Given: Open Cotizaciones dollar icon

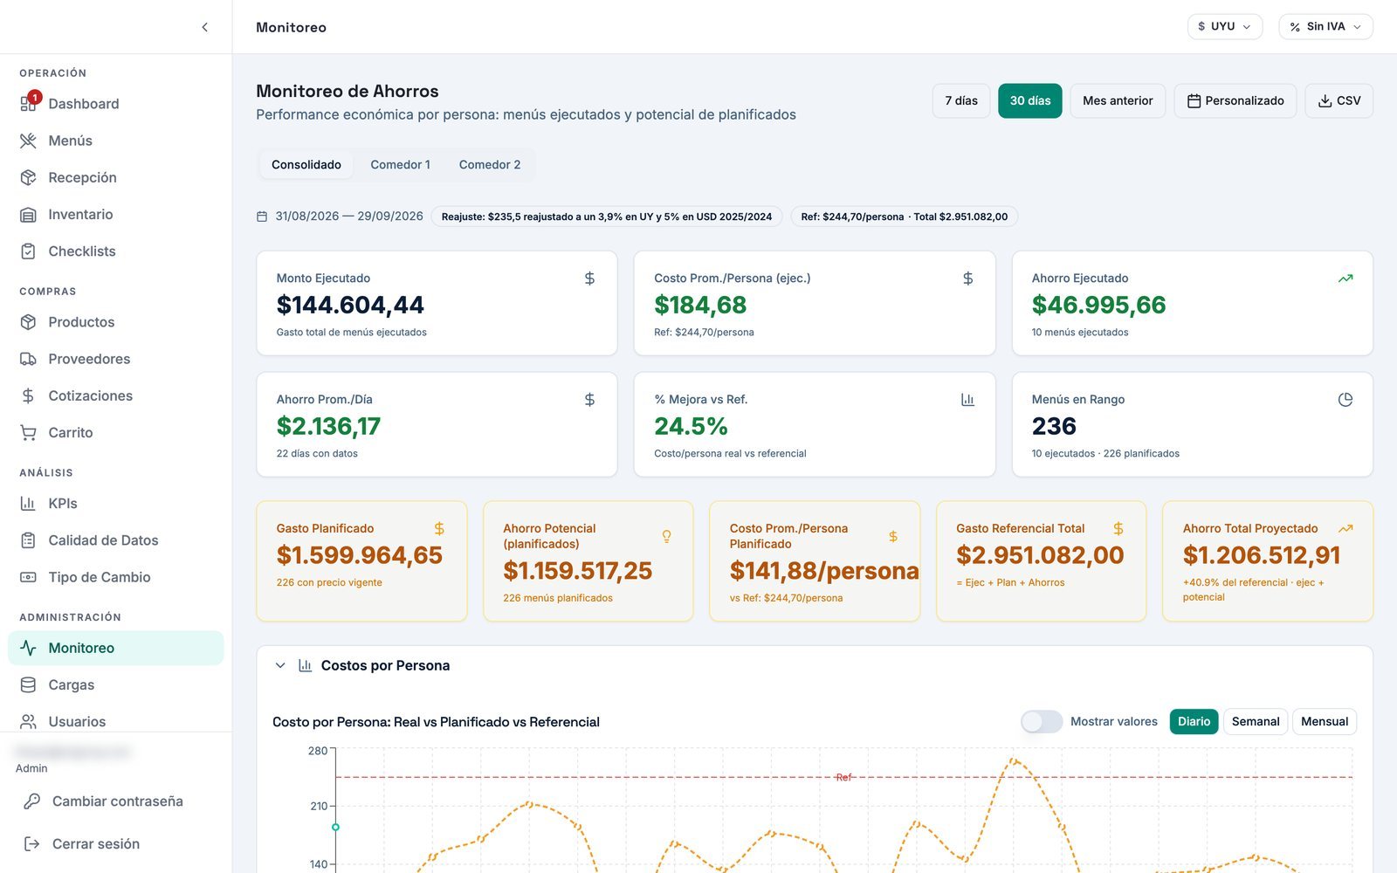Looking at the screenshot, I should (x=28, y=395).
